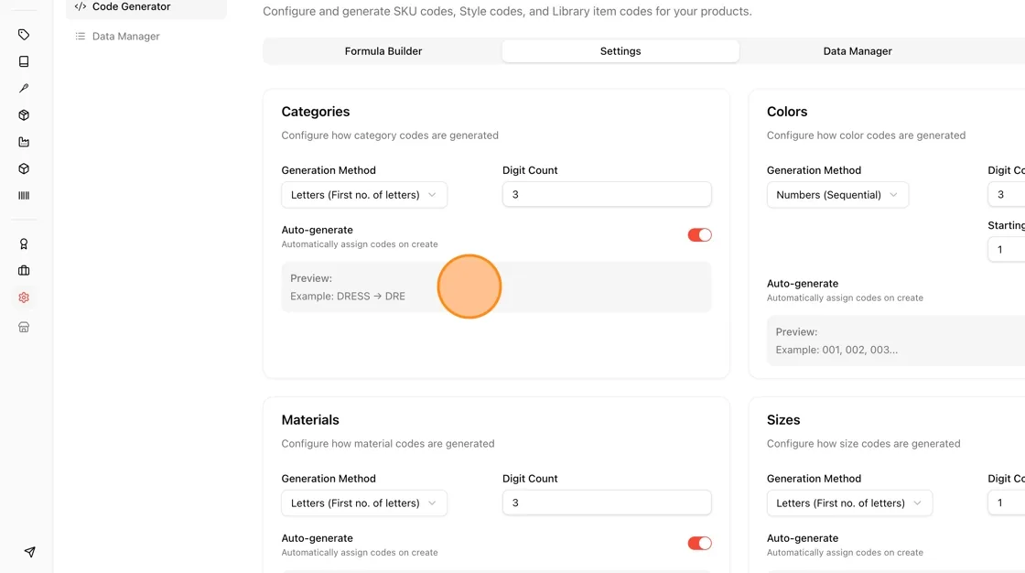Click the 'Example: DRESS → DRE' preview text
Viewport: 1025px width, 573px height.
348,297
